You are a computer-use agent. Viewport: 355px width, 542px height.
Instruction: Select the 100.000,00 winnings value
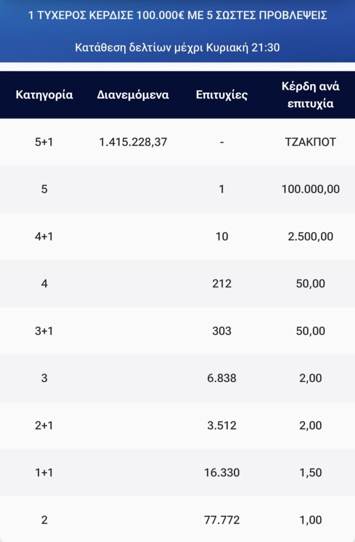(x=310, y=189)
